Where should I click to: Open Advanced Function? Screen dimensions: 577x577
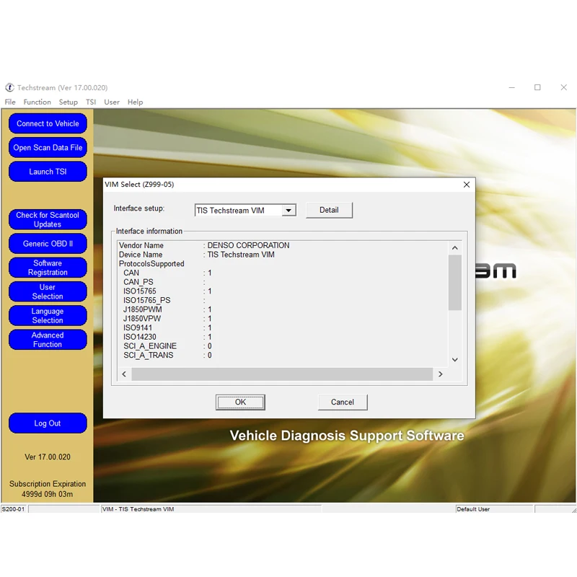(x=48, y=340)
